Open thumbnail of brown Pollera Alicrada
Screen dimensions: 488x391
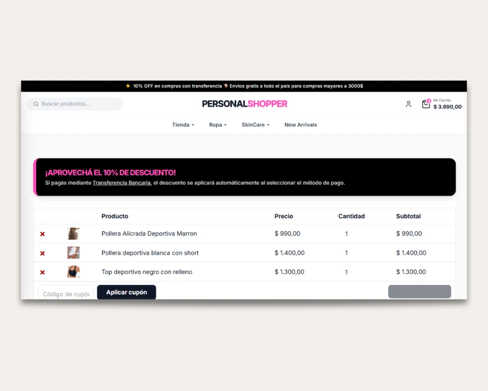[x=74, y=234]
